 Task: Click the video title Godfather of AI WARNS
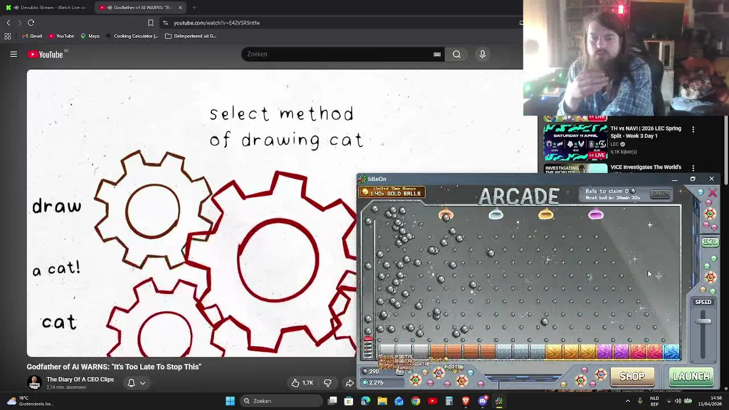pos(114,367)
